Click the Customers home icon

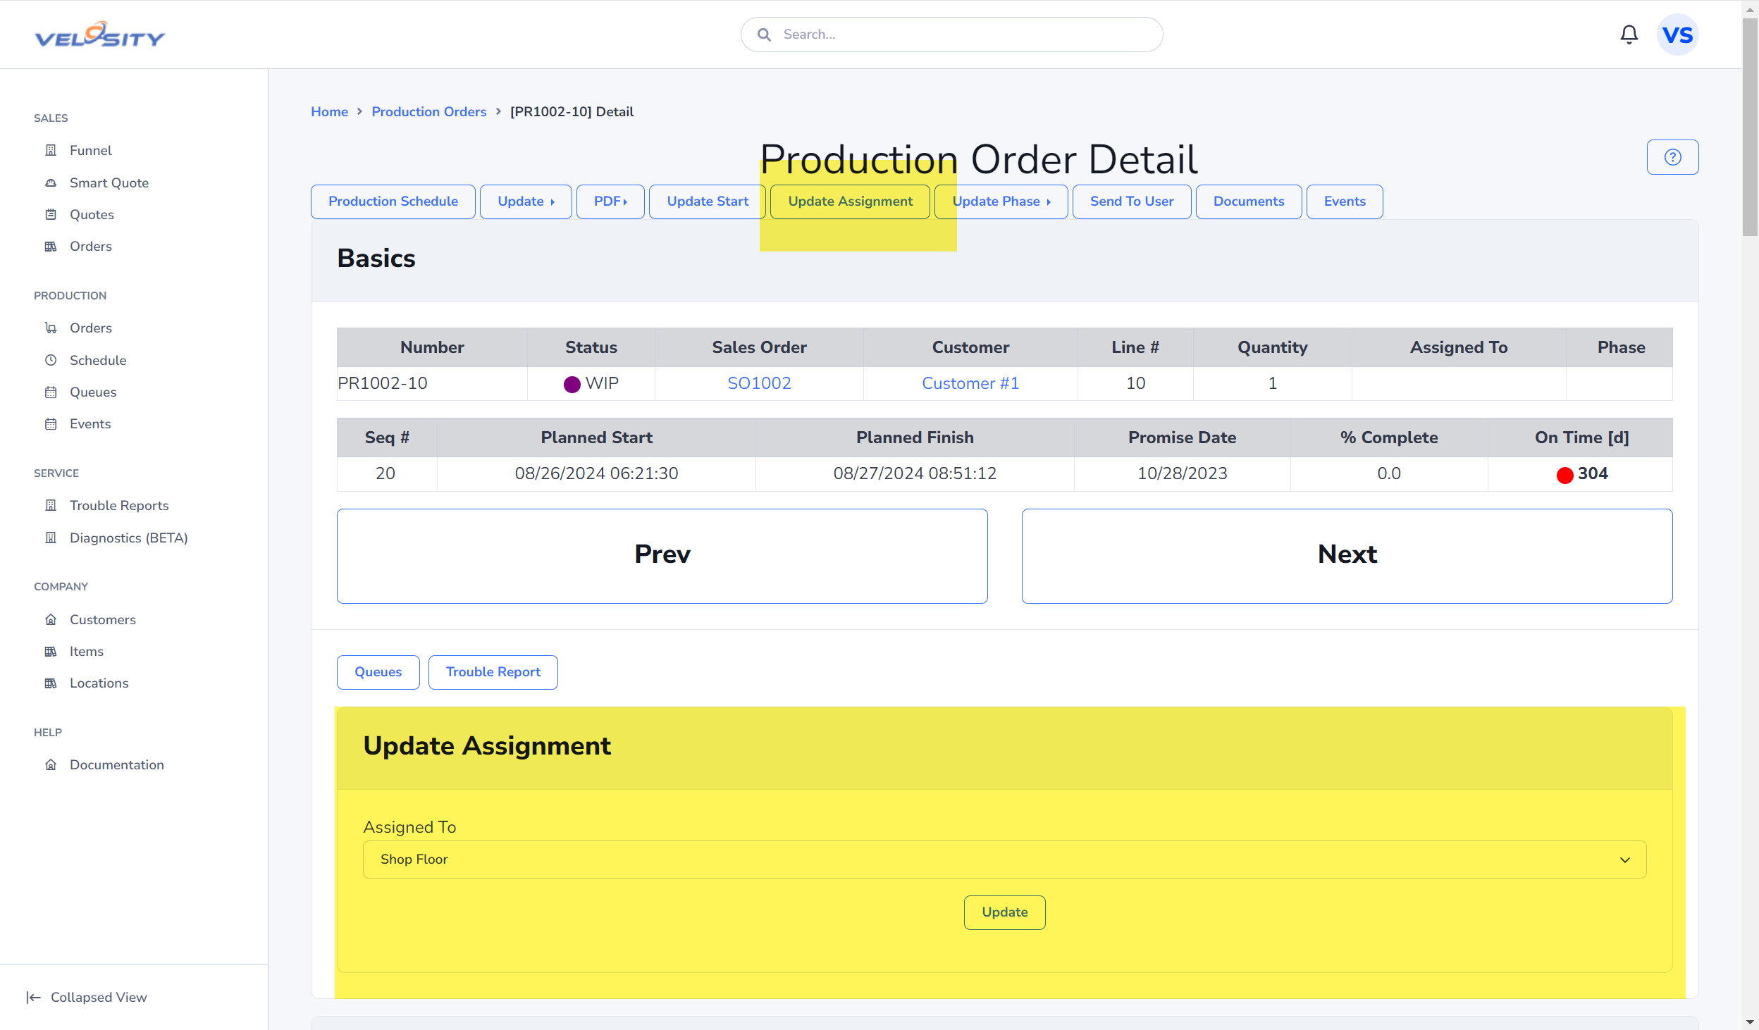pyautogui.click(x=51, y=619)
